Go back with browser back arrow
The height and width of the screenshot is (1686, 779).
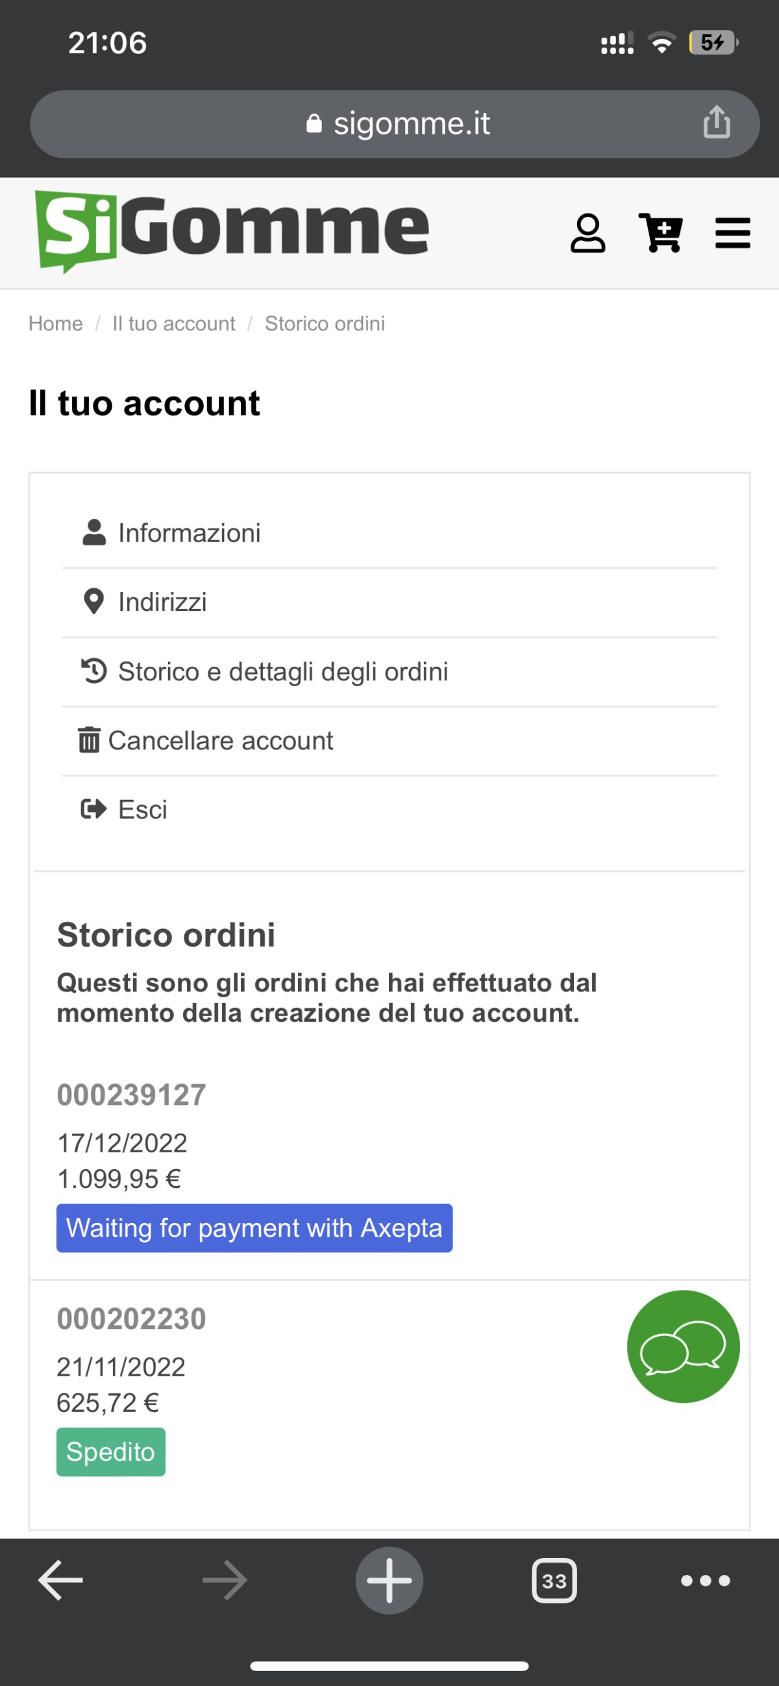[x=61, y=1580]
